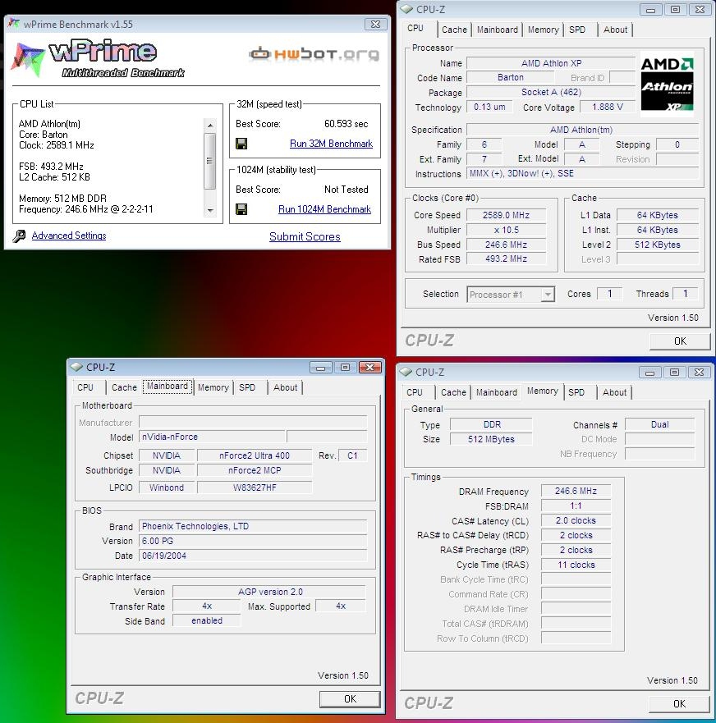Maximize the CPU-Z Mainboard window
Screen dimensions: 716x723
tap(345, 367)
